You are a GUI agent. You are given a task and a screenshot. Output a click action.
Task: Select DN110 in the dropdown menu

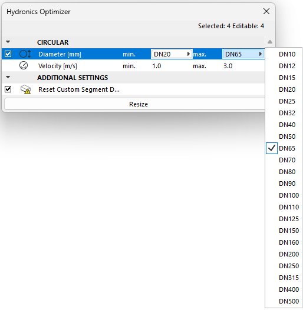pos(284,207)
